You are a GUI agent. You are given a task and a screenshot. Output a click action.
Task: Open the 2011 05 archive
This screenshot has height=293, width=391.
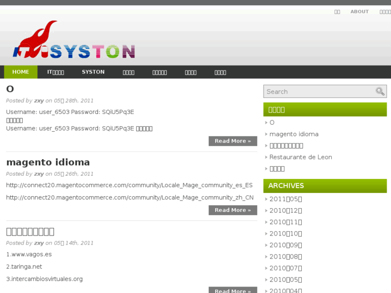pyautogui.click(x=286, y=199)
